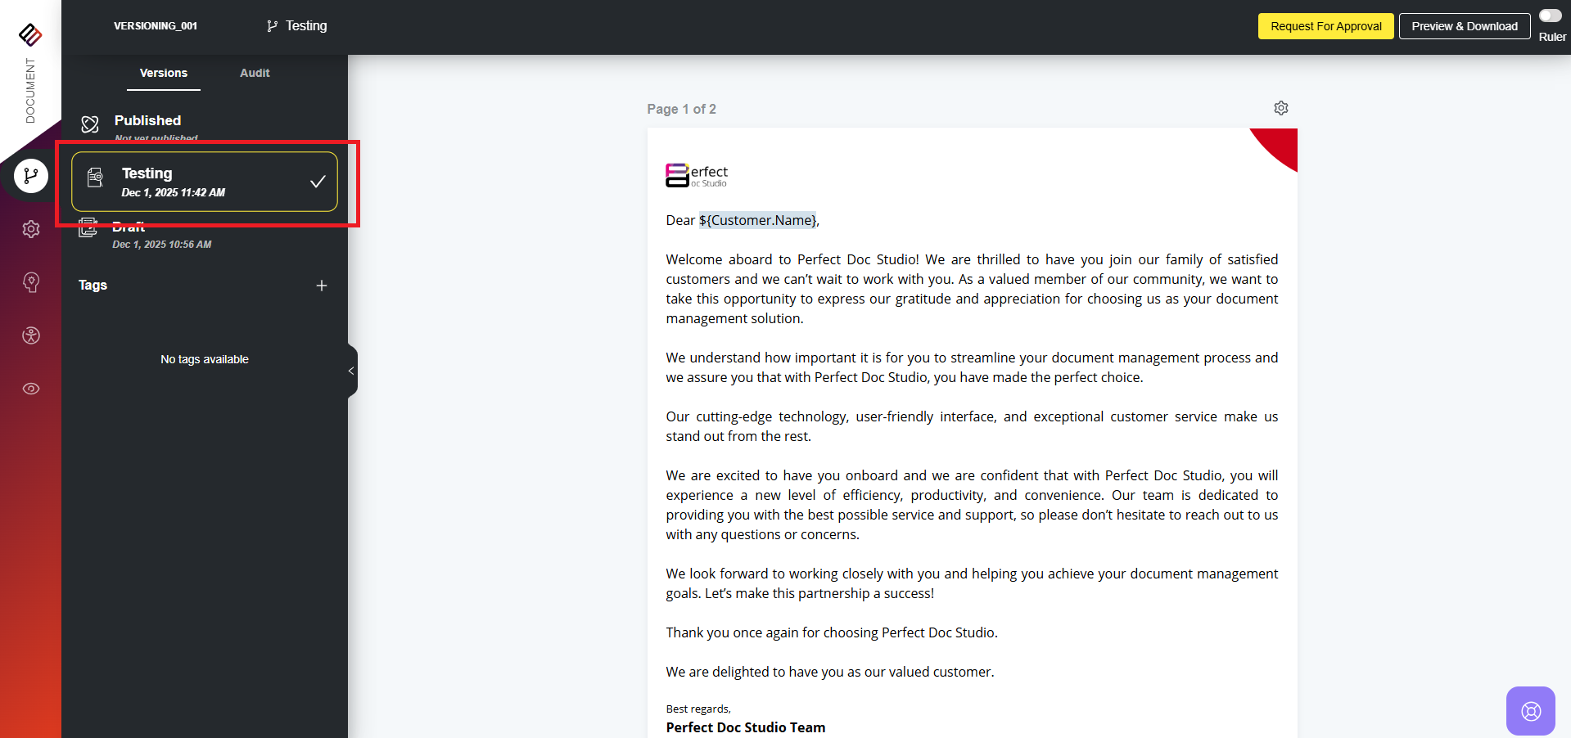The width and height of the screenshot is (1571, 738).
Task: Open the settings gear in left sidebar
Action: (x=31, y=229)
